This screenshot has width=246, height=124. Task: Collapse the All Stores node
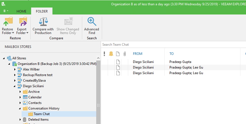coord(4,58)
